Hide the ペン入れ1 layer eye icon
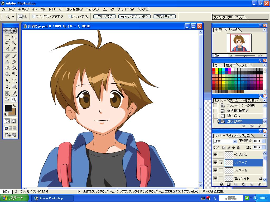The height and width of the screenshot is (202, 270). click(x=215, y=155)
